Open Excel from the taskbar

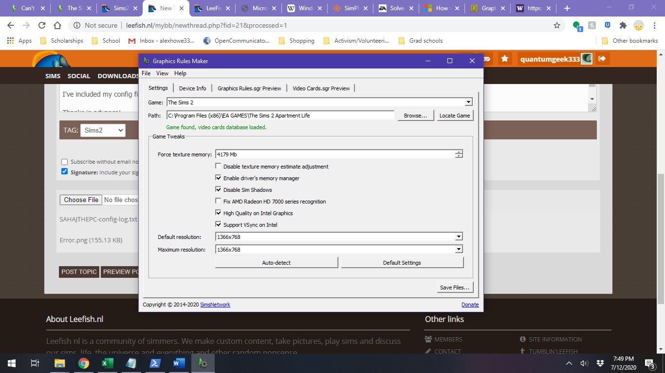pyautogui.click(x=107, y=363)
